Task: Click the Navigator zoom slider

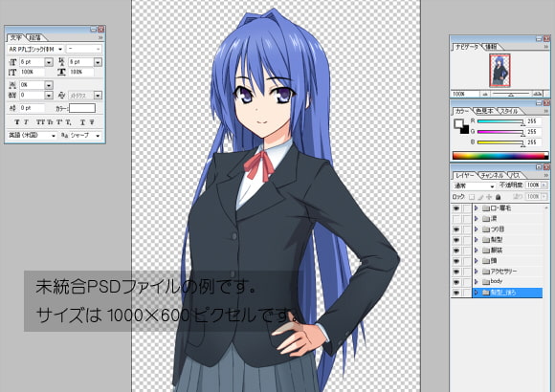Action: pyautogui.click(x=510, y=94)
